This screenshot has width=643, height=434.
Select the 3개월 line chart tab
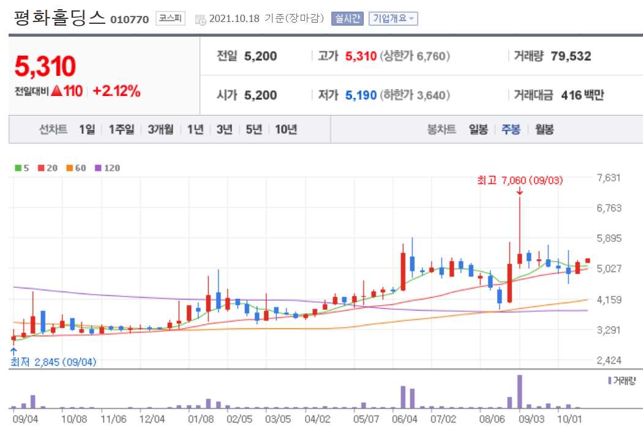(160, 130)
